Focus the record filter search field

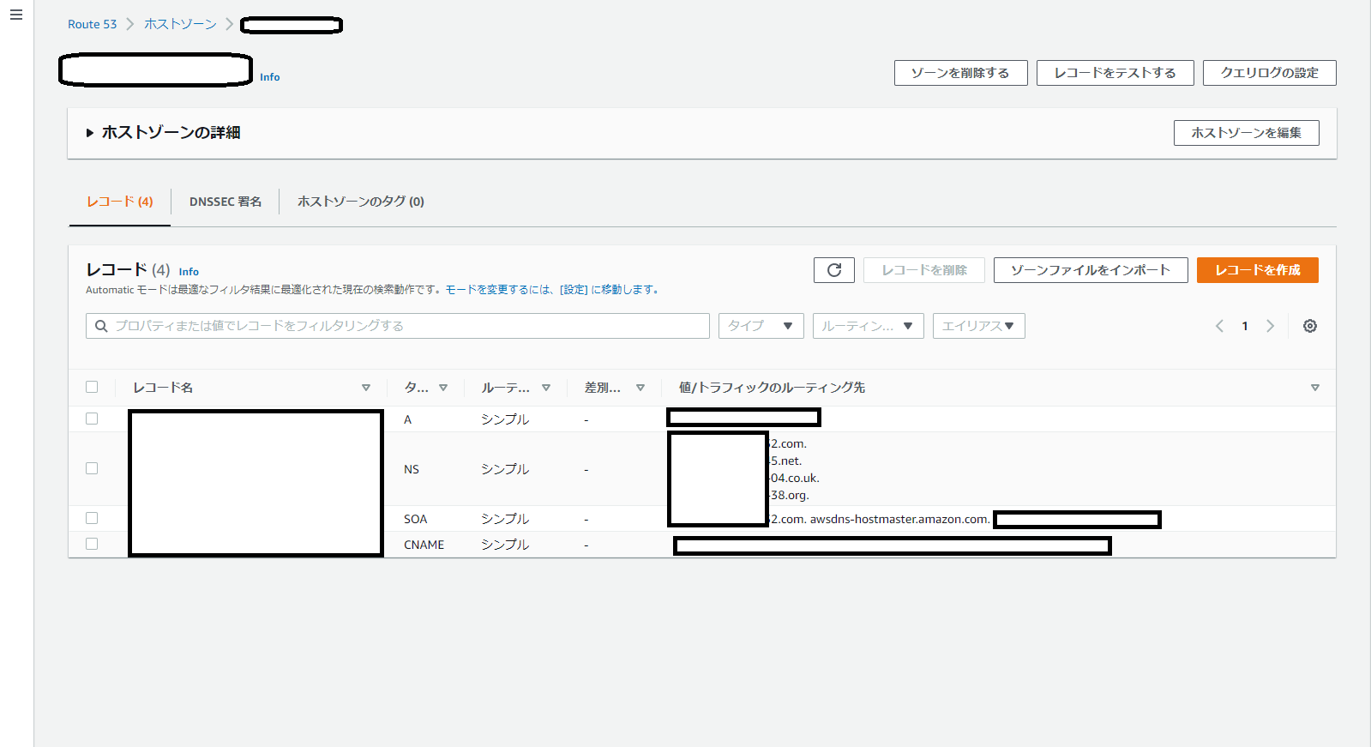[398, 326]
